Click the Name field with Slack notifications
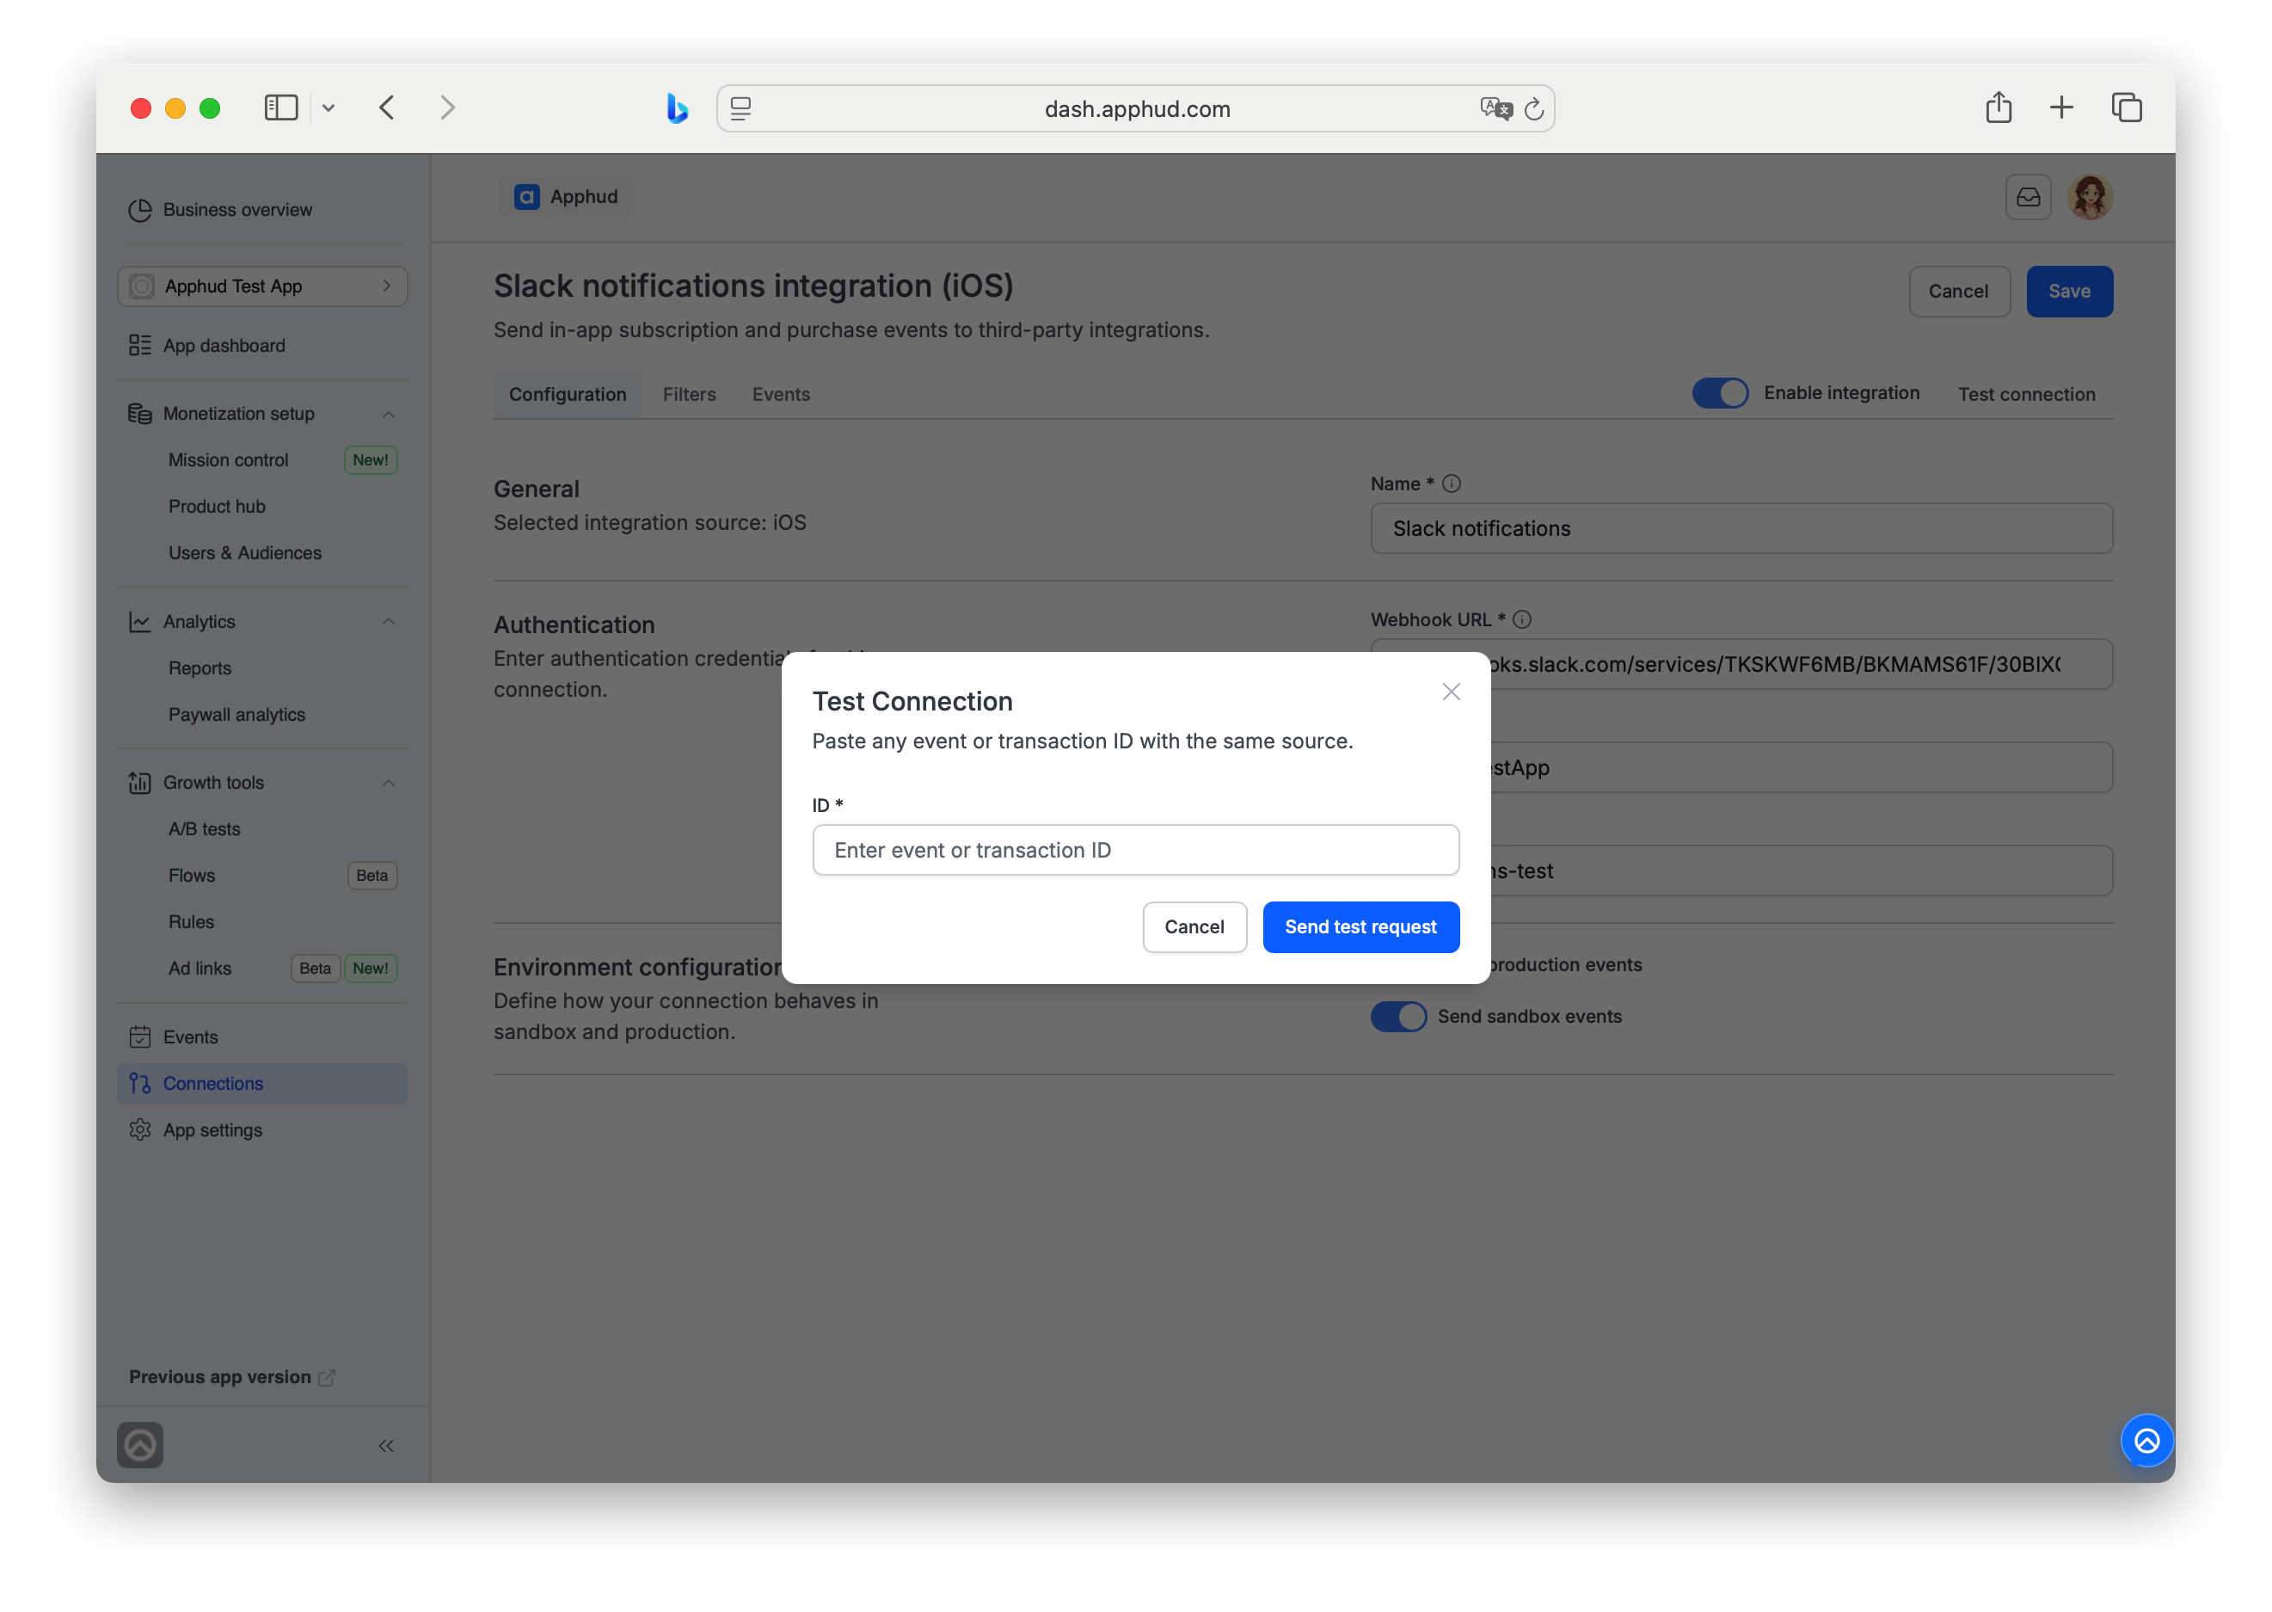The image size is (2272, 1612). [1741, 529]
